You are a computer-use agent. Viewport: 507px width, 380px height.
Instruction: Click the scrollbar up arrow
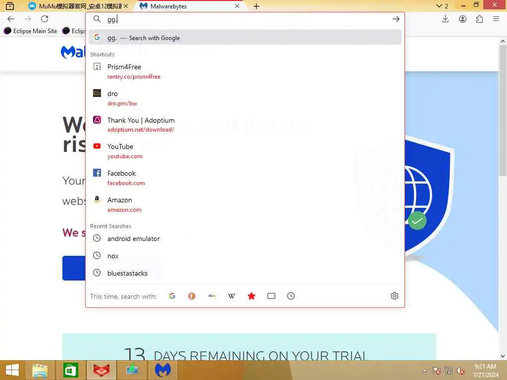[503, 41]
